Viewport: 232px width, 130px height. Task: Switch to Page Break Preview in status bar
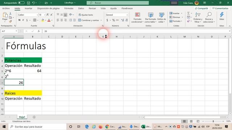[x=198, y=121]
